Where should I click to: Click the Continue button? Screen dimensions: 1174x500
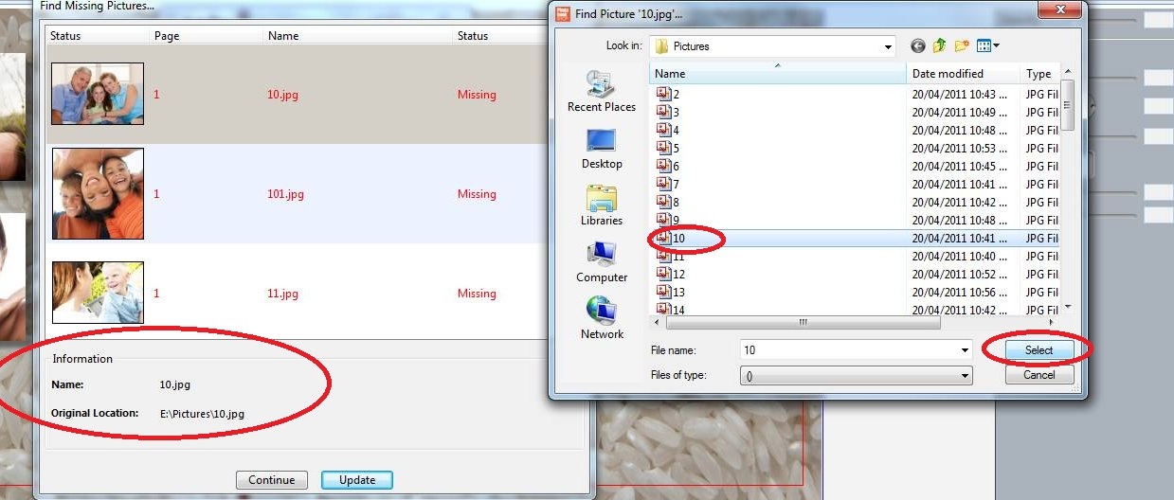272,480
